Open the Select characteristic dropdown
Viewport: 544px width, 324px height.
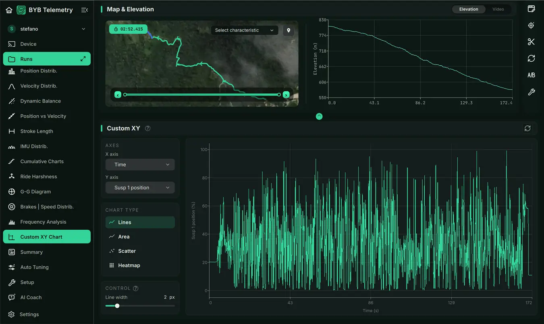[245, 30]
